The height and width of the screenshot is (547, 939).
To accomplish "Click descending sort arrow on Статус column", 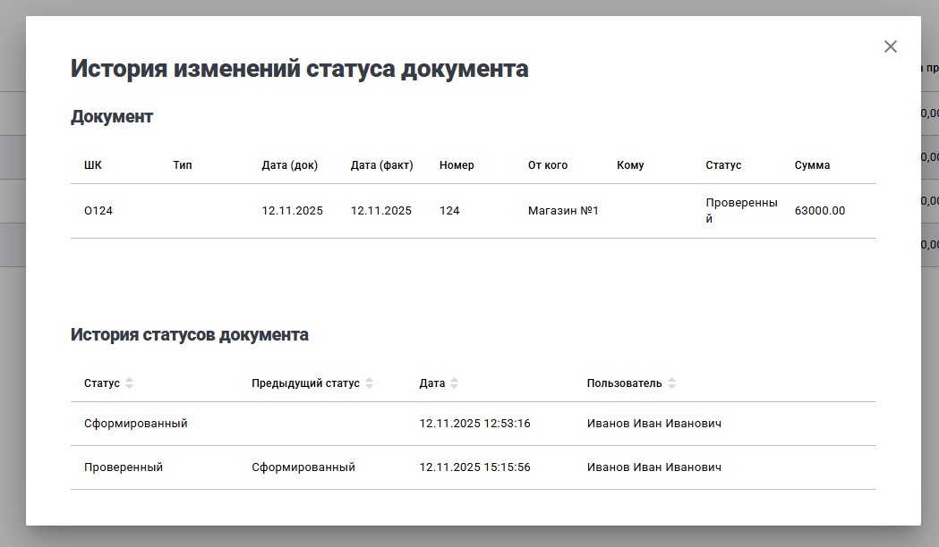I will pos(131,386).
